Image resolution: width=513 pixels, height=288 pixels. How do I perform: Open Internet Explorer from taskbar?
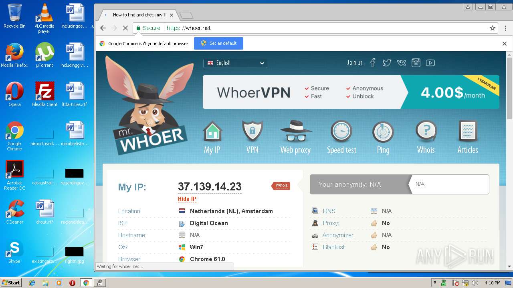pyautogui.click(x=32, y=282)
